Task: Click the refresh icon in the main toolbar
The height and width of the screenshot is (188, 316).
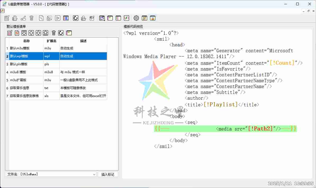Action: [75, 18]
